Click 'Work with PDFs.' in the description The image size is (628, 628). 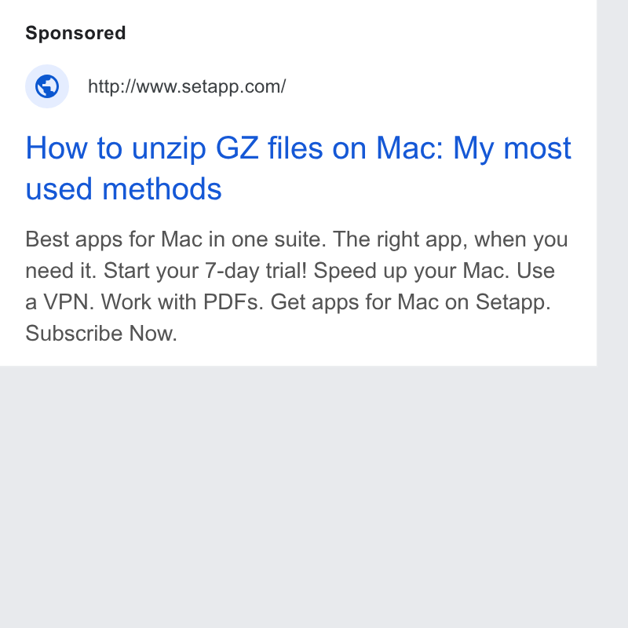click(x=182, y=302)
